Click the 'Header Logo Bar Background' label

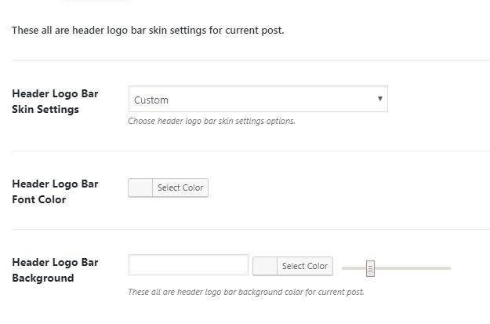click(x=55, y=270)
